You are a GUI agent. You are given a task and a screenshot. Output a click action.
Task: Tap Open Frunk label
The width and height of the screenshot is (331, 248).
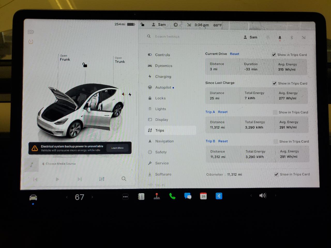(65, 58)
